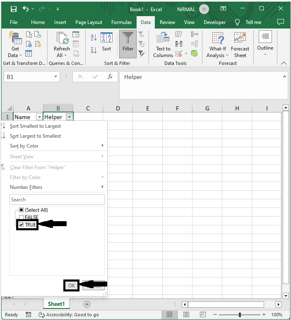This screenshot has width=291, height=320.
Task: Collapse the ribbon with the chevron
Action: coord(284,63)
